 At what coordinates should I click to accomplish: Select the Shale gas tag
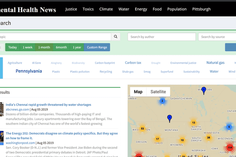128,72
